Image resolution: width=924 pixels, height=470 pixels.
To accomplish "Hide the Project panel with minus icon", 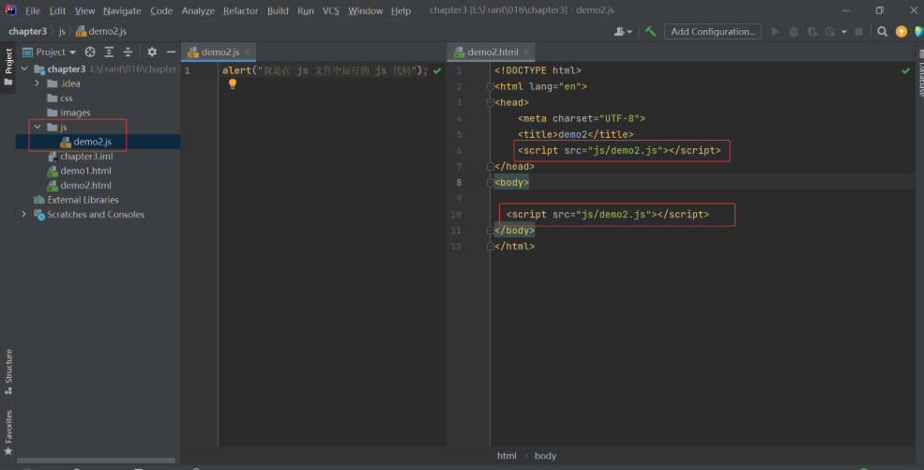I will [171, 52].
